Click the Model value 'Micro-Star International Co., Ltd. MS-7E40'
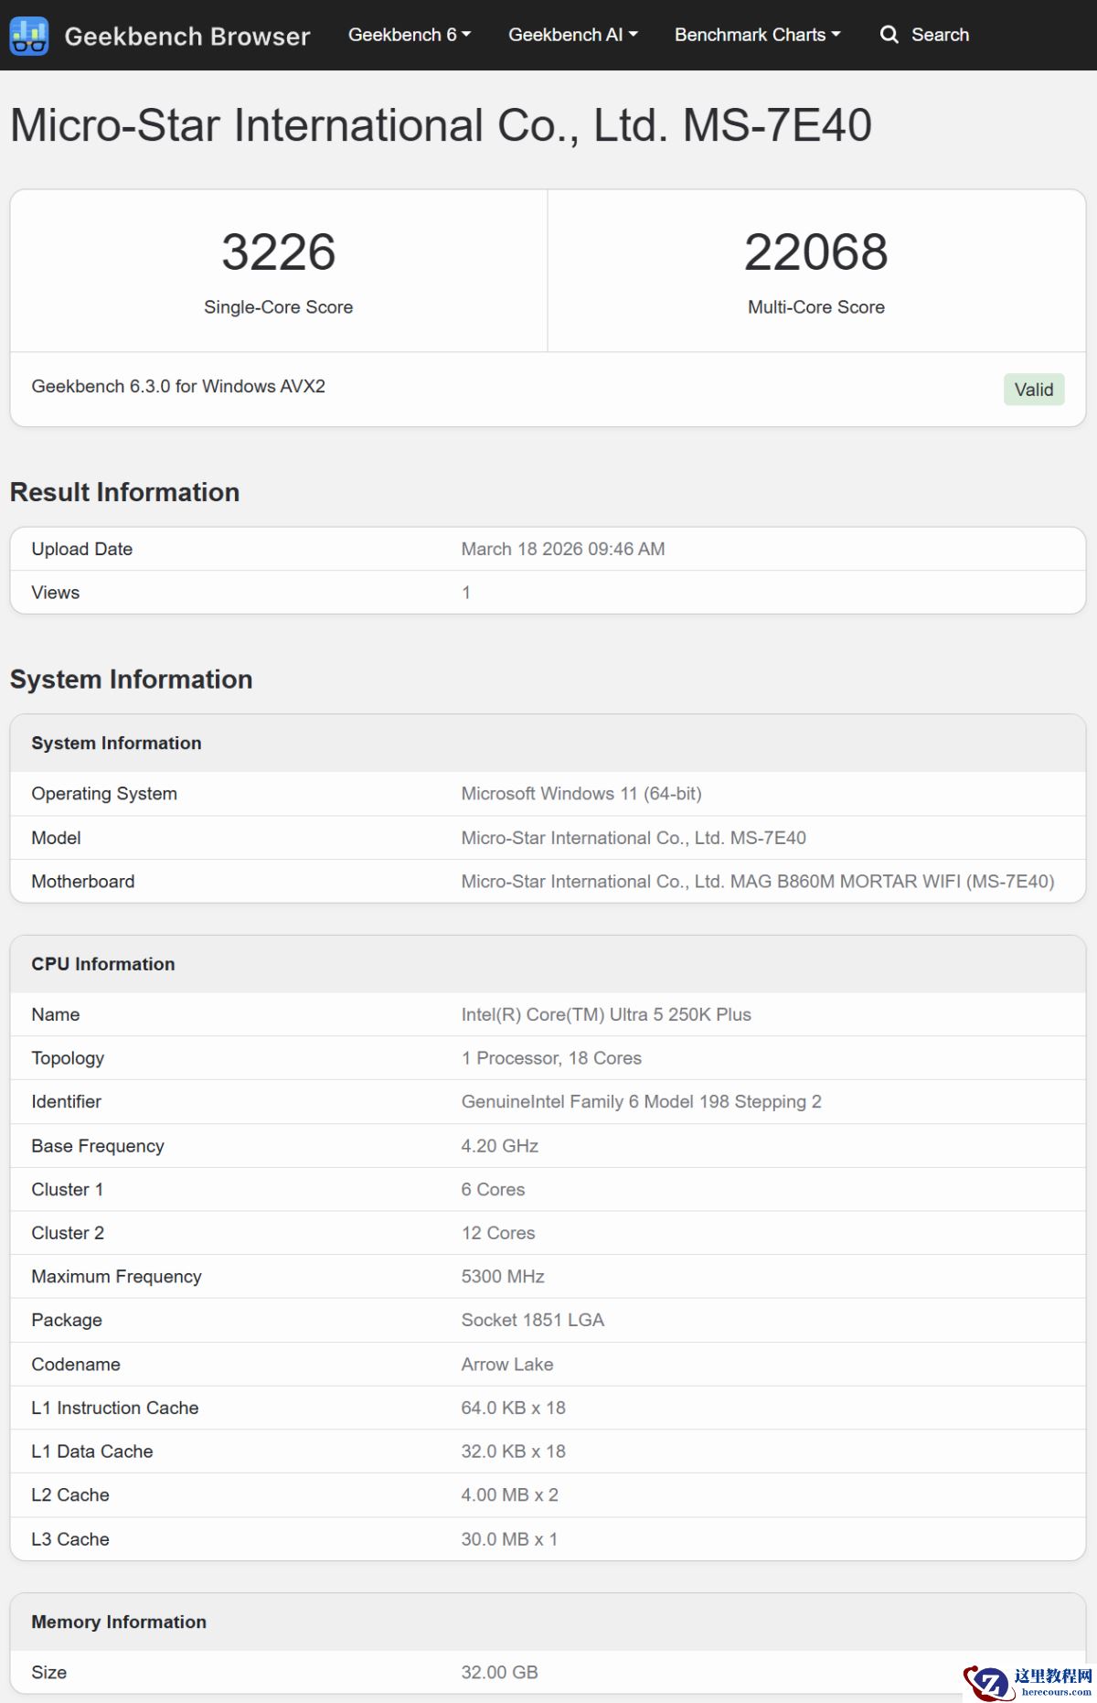Viewport: 1097px width, 1703px height. coord(634,838)
